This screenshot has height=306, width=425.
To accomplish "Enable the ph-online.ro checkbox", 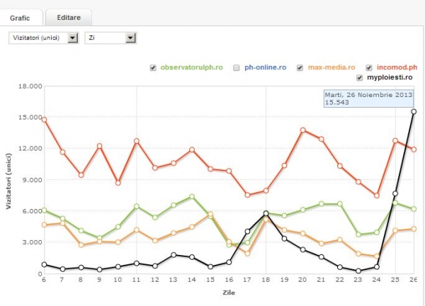I will (x=237, y=67).
